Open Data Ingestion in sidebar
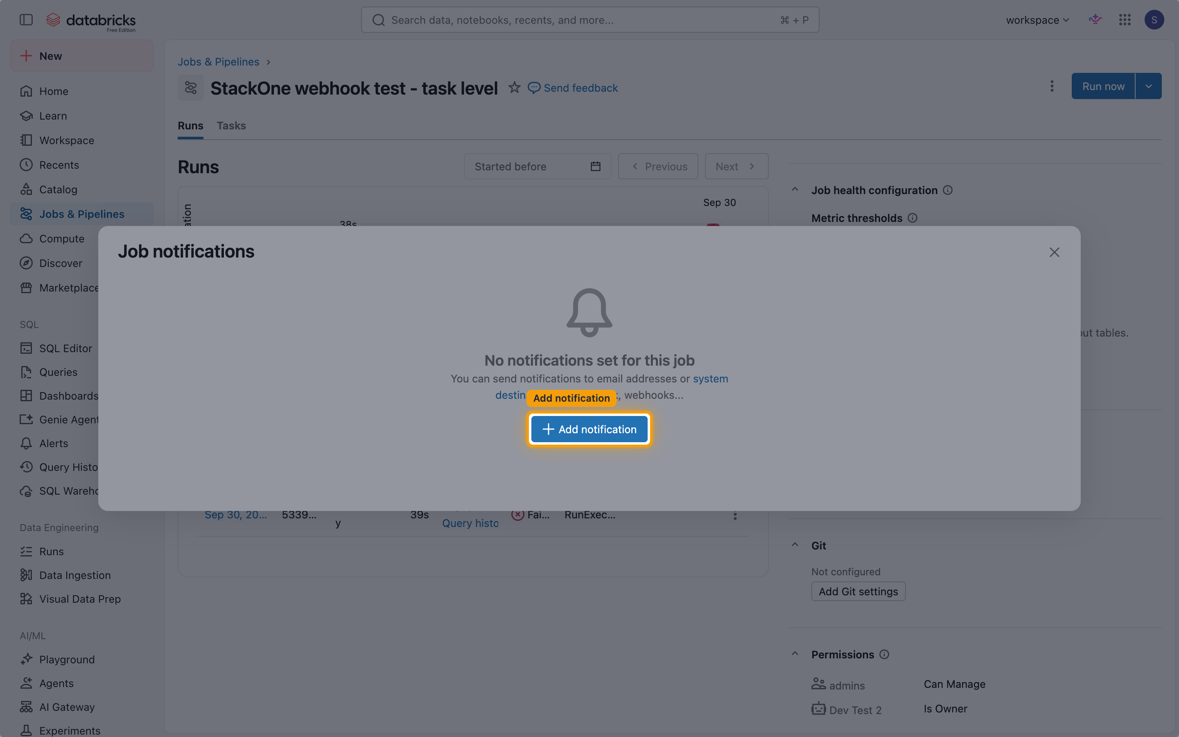The height and width of the screenshot is (737, 1179). pyautogui.click(x=81, y=575)
